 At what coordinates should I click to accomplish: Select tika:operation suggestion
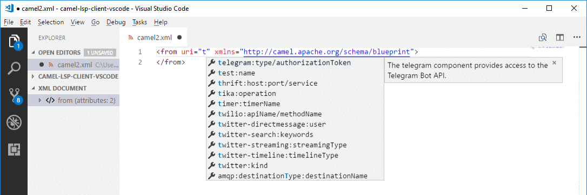(x=295, y=94)
